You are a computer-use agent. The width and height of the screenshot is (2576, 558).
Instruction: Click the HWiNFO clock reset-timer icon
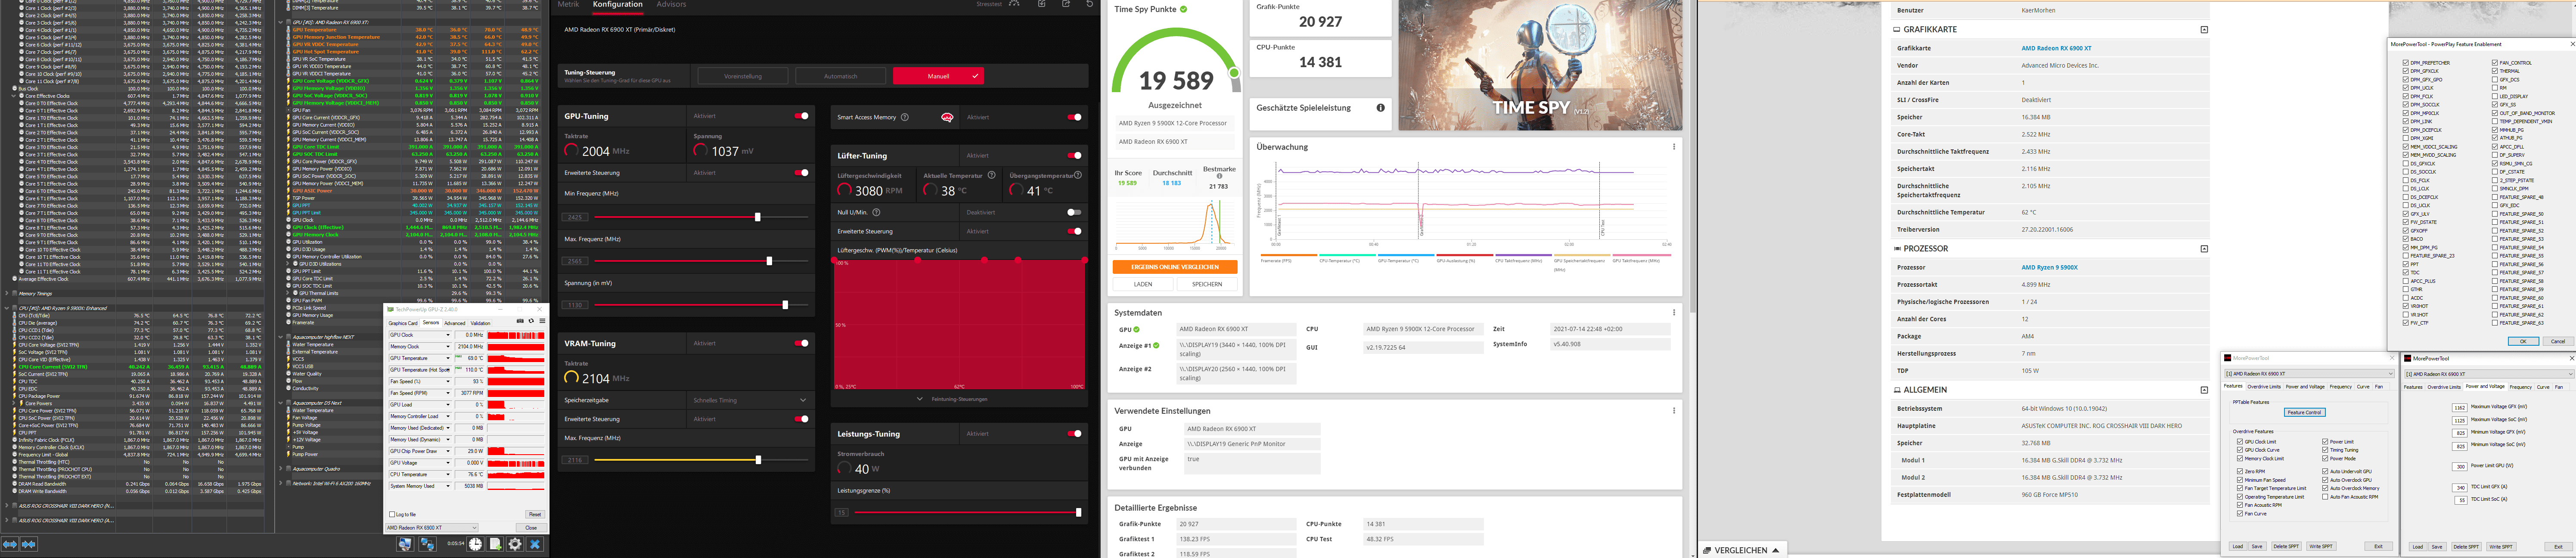475,544
